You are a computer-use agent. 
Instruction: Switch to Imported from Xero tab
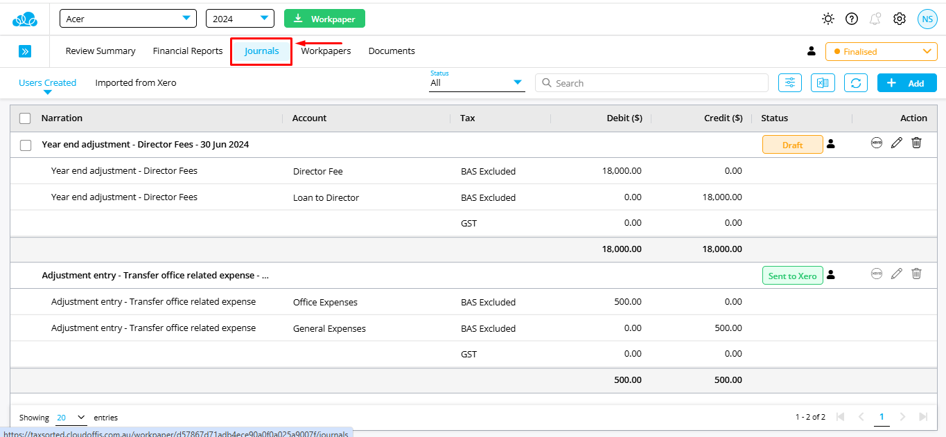pyautogui.click(x=136, y=83)
